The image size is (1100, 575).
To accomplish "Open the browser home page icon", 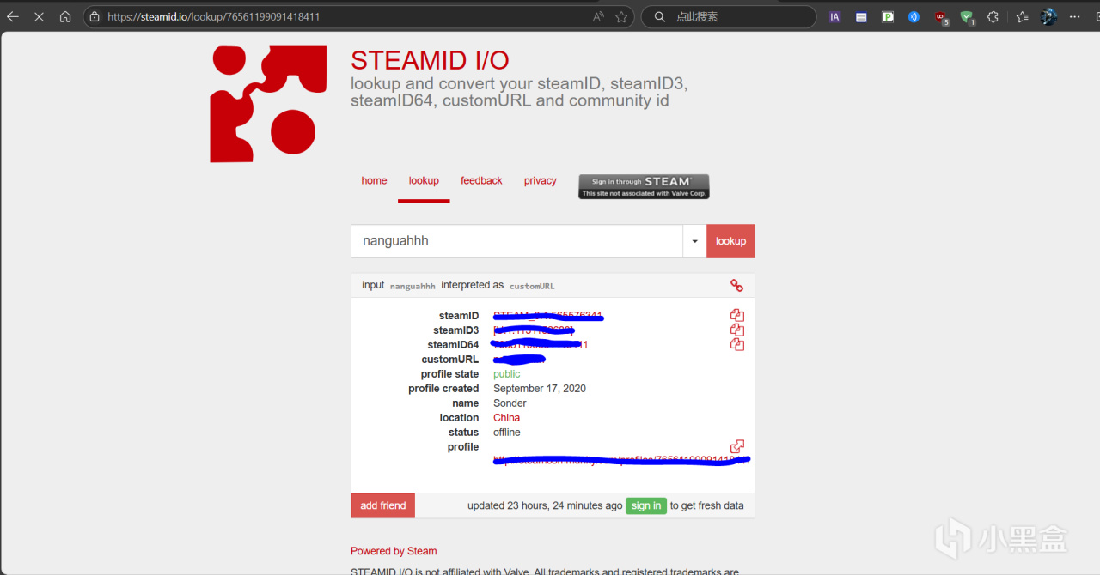I will 65,16.
